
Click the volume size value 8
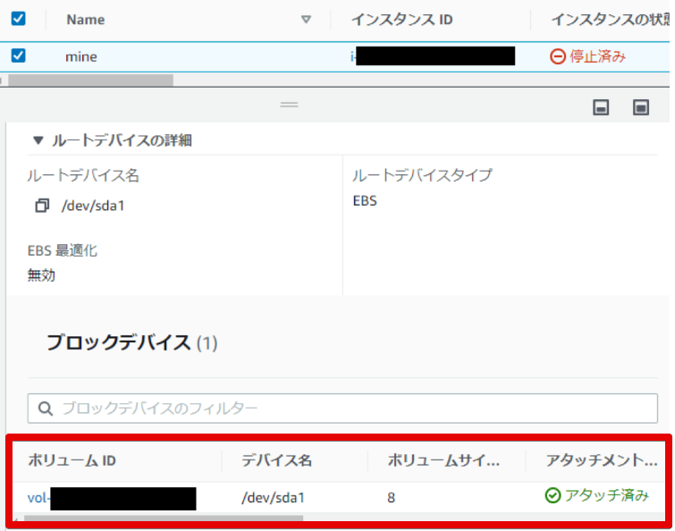click(391, 498)
